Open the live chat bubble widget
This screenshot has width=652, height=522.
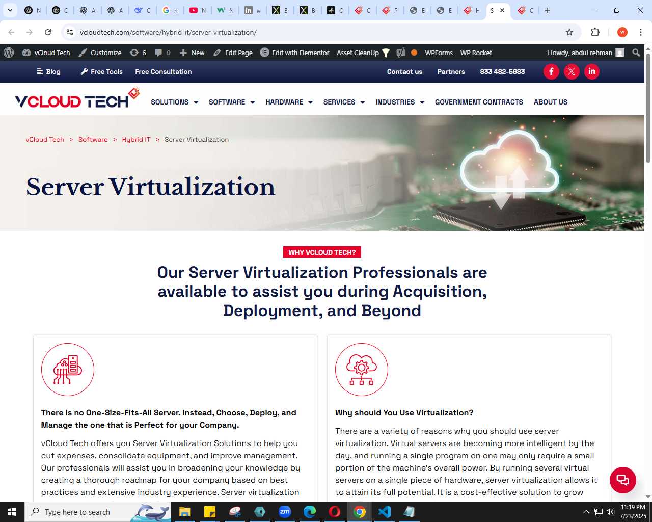(x=623, y=480)
